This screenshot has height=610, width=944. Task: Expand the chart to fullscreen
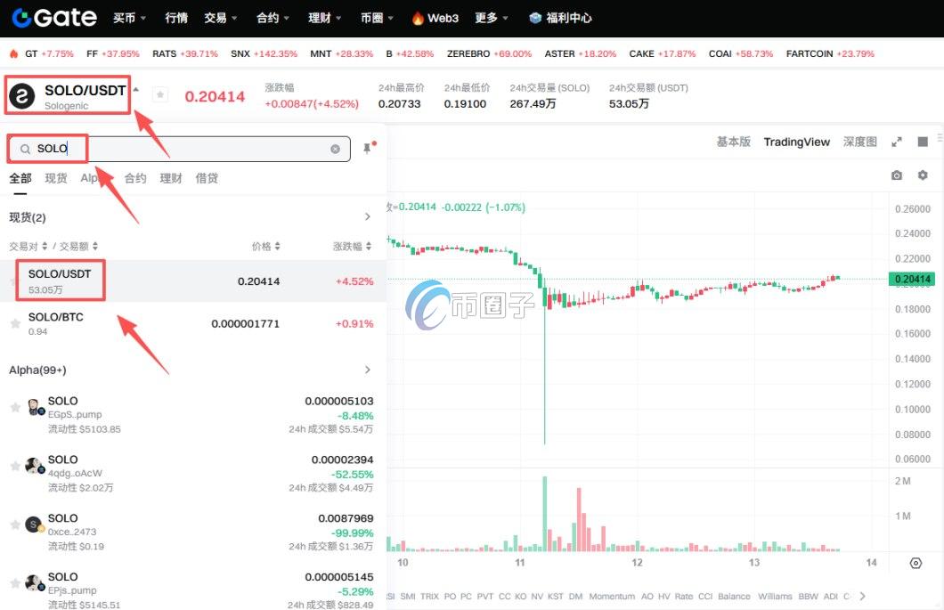(x=897, y=142)
